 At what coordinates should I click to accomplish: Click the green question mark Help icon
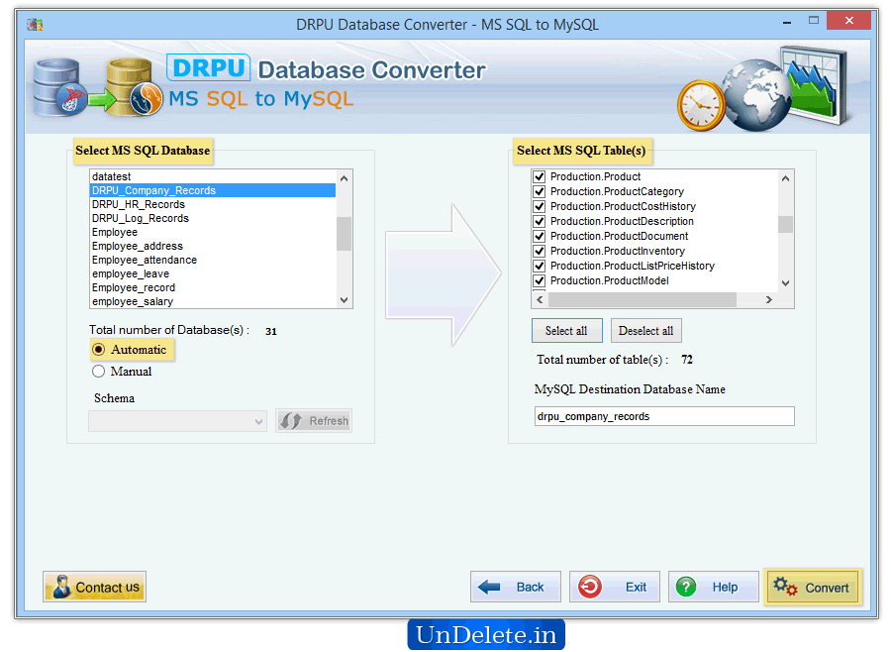[686, 587]
